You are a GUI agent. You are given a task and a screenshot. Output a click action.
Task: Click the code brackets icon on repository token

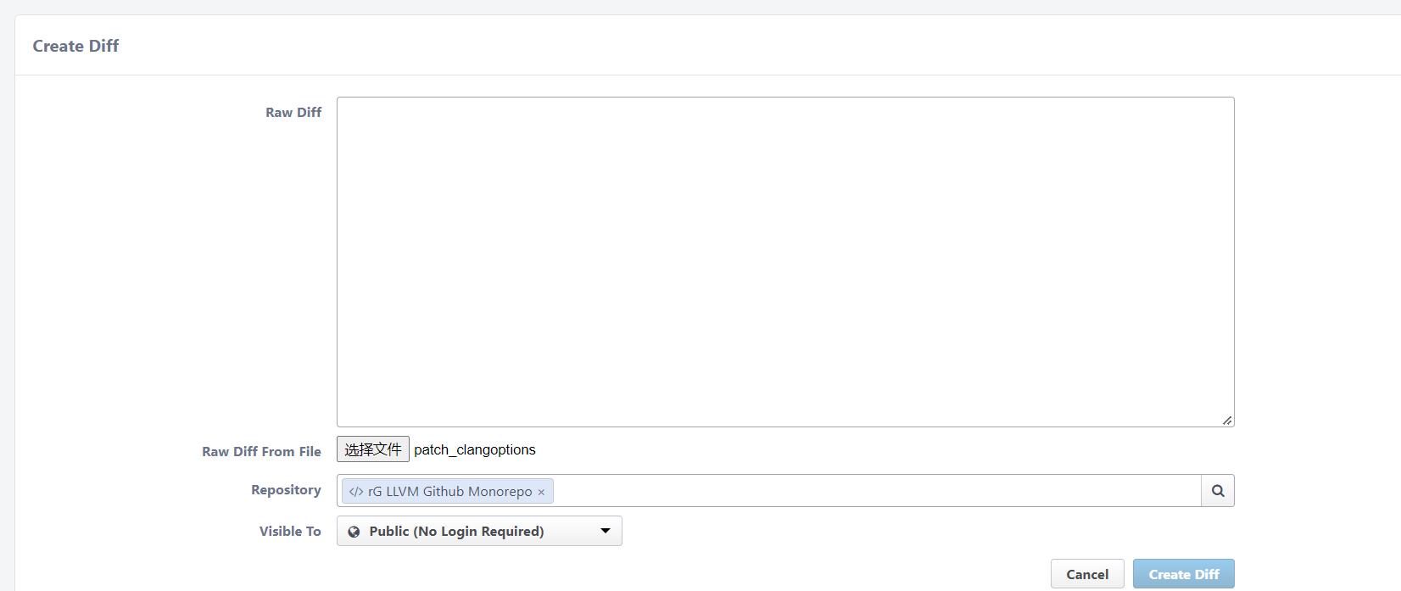(x=355, y=492)
